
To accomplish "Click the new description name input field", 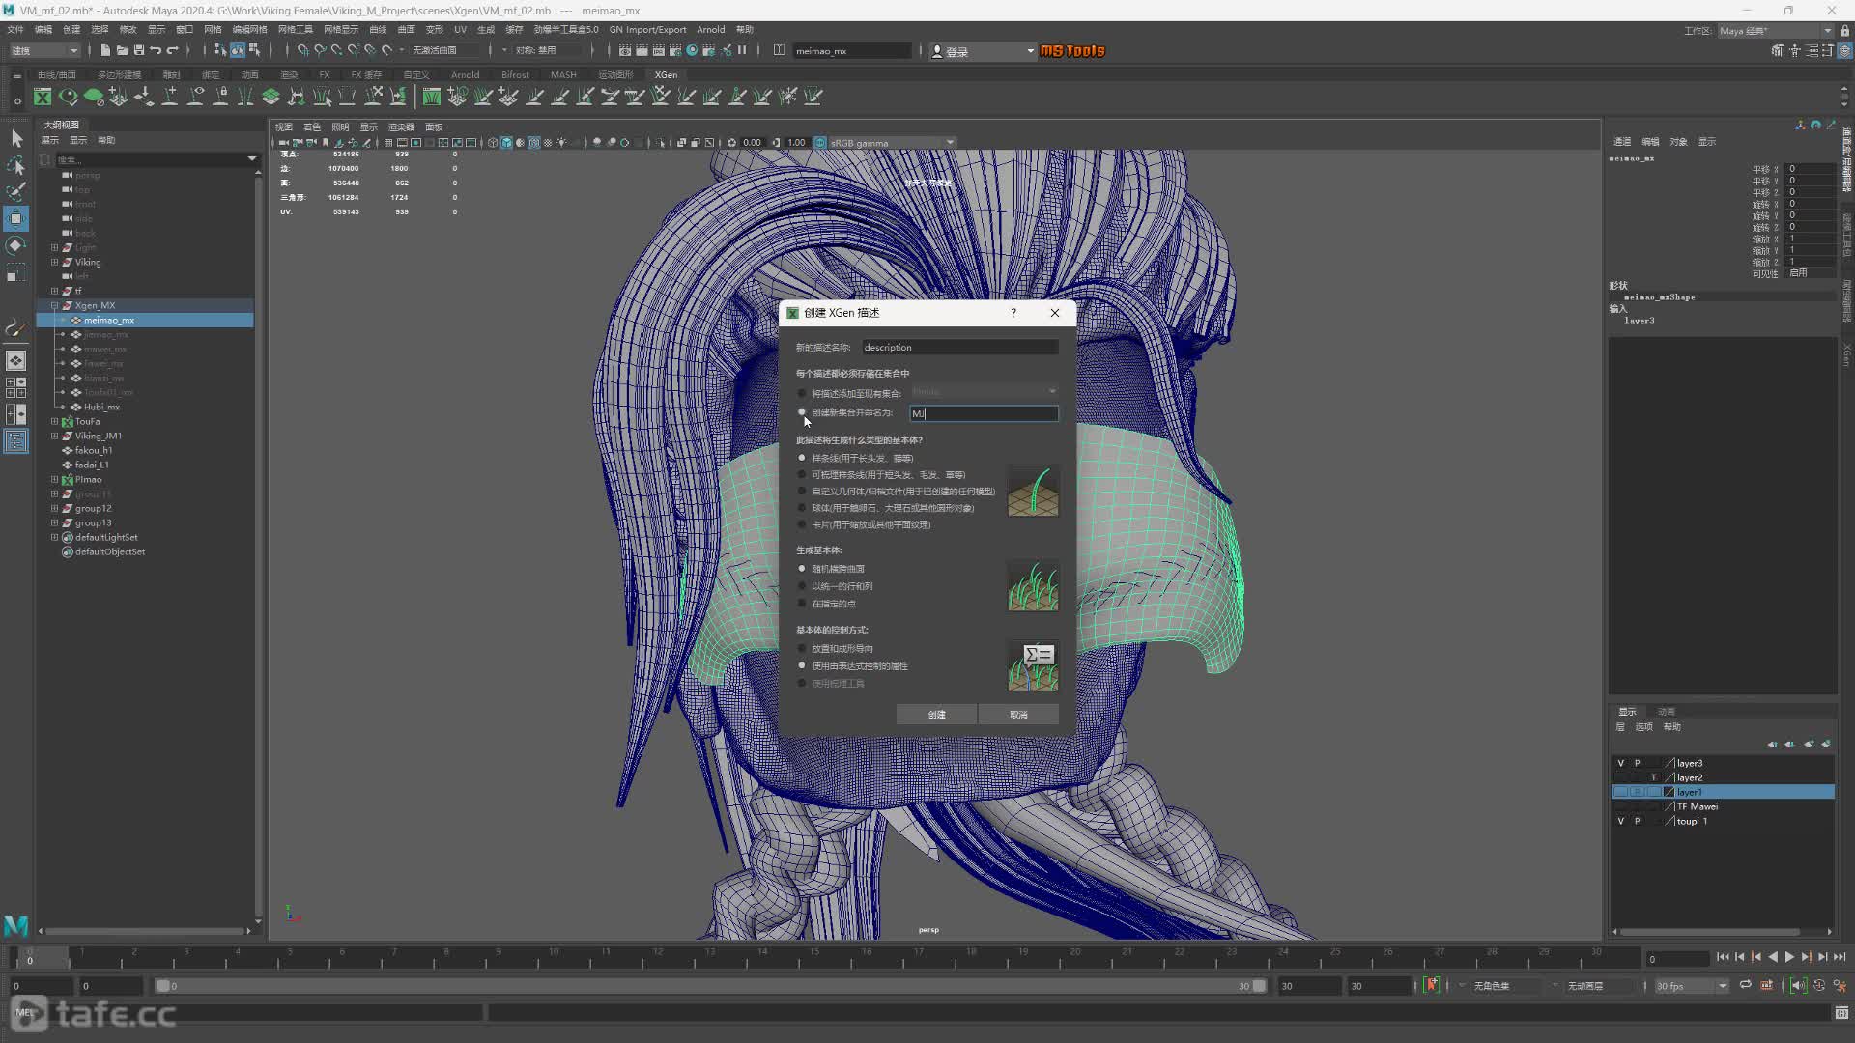I will pyautogui.click(x=959, y=347).
